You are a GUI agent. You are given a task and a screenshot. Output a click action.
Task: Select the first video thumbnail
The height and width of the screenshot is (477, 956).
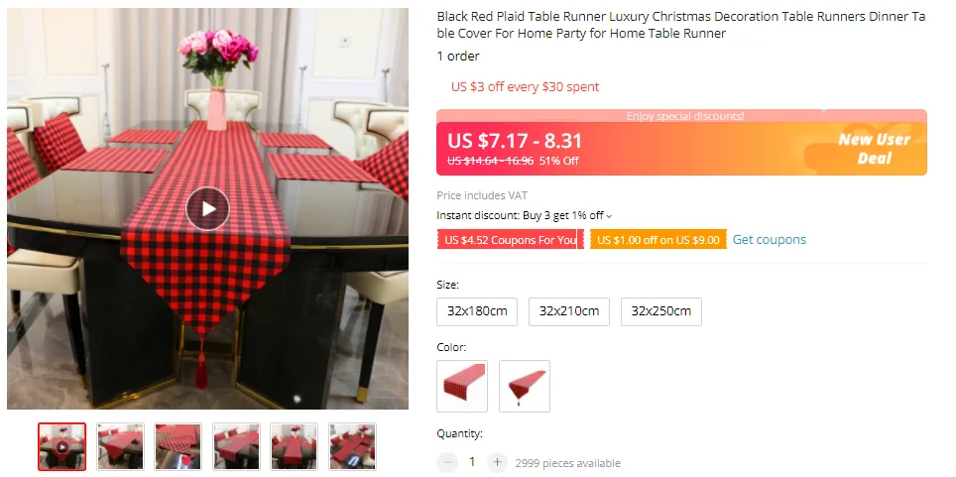tap(61, 446)
